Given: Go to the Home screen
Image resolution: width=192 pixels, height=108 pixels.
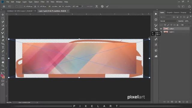Looking at the screenshot, I should (4, 6).
